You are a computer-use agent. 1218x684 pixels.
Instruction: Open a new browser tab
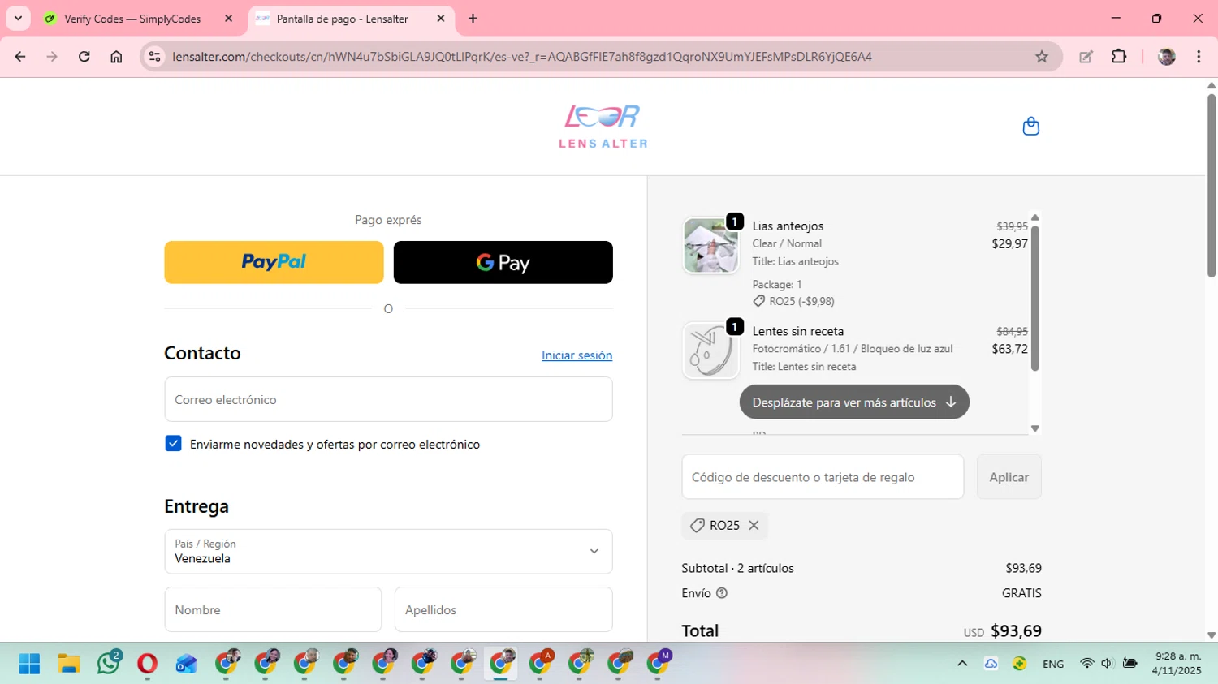tap(473, 19)
